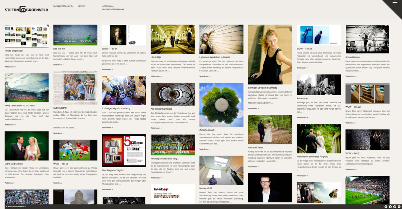Click the Twitter icon in the footer

(386, 207)
